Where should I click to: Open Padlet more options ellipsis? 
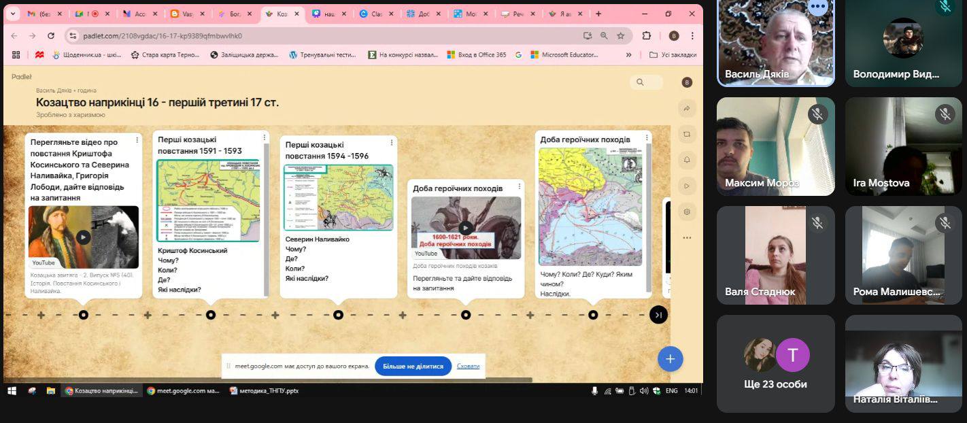(687, 238)
